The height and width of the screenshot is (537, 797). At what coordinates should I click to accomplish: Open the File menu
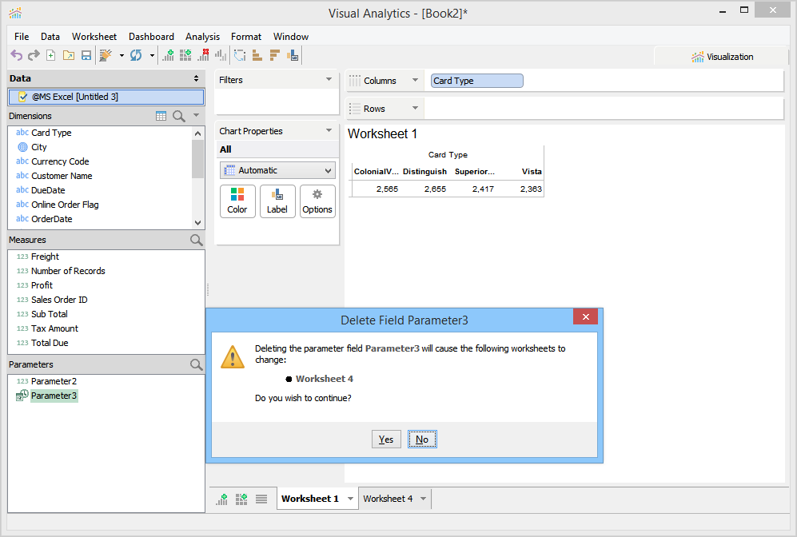tap(22, 37)
